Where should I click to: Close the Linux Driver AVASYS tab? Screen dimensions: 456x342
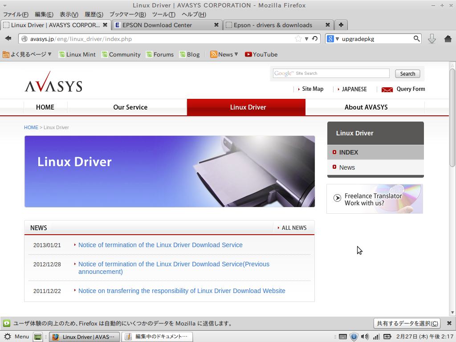point(105,25)
